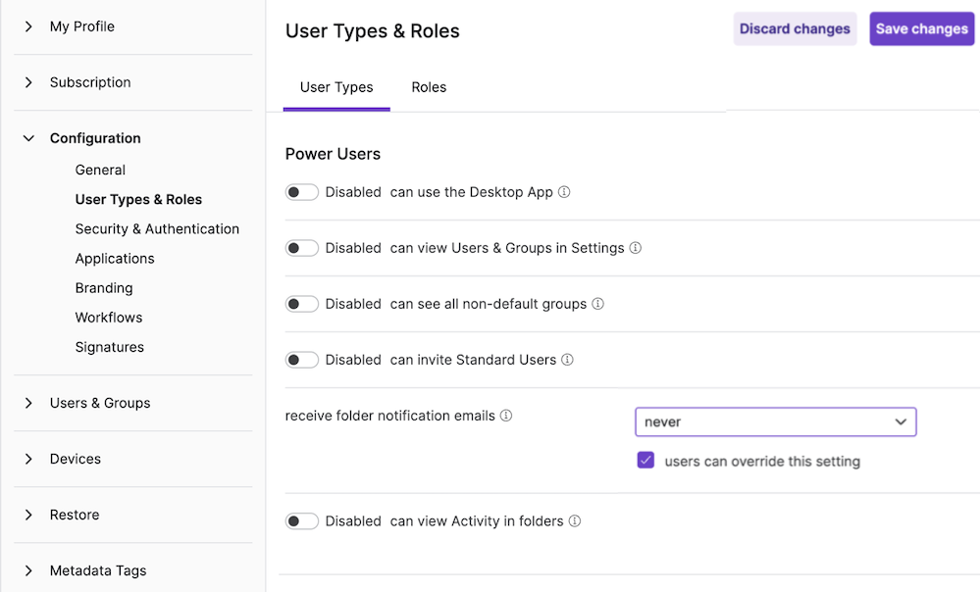The width and height of the screenshot is (980, 592).
Task: Click Configuration section label
Action: [x=95, y=138]
